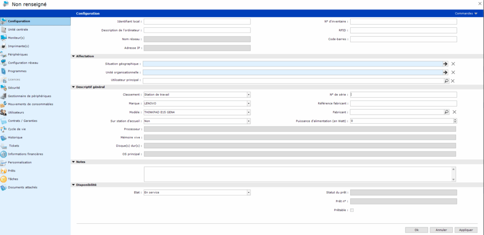484x235 pixels.
Task: Click the Tickets icon
Action: (4, 146)
